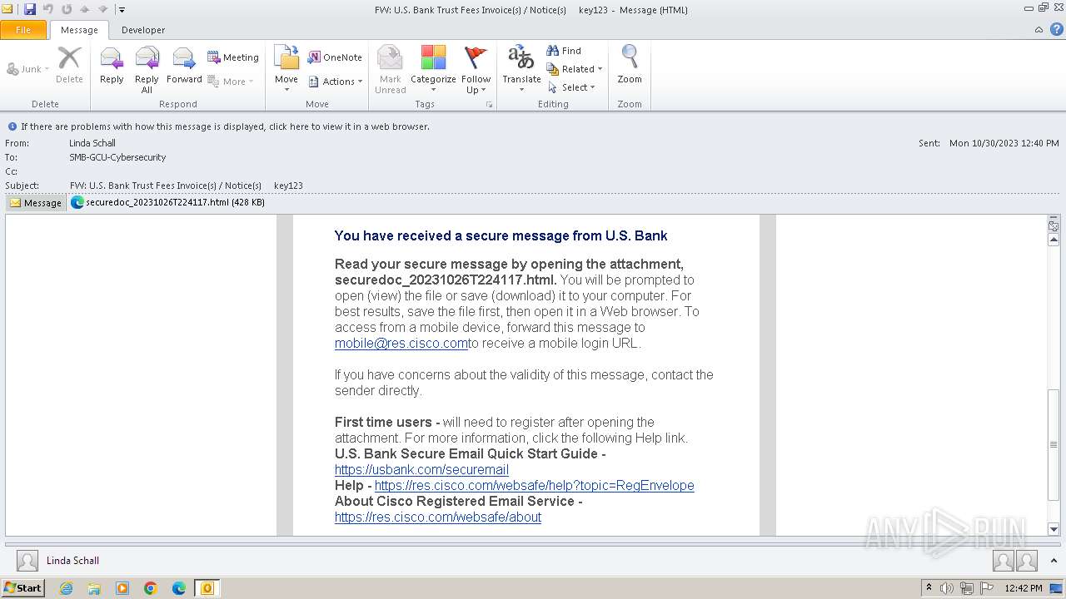
Task: Click the Undo icon in quick access toolbar
Action: coord(48,9)
